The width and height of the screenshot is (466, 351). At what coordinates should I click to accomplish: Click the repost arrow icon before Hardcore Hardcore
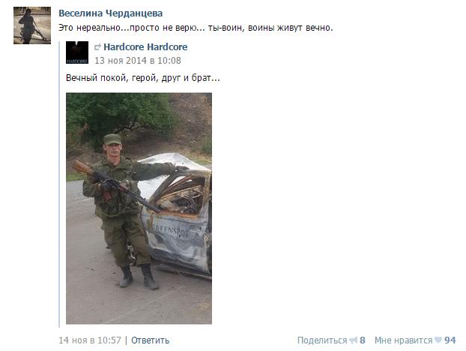pos(97,47)
